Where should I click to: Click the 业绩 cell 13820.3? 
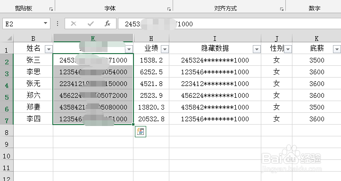[x=151, y=107]
